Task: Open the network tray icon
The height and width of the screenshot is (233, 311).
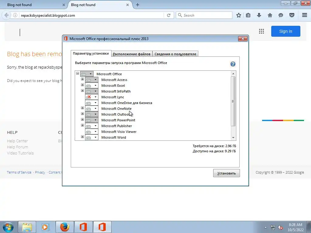Action: tap(273, 228)
